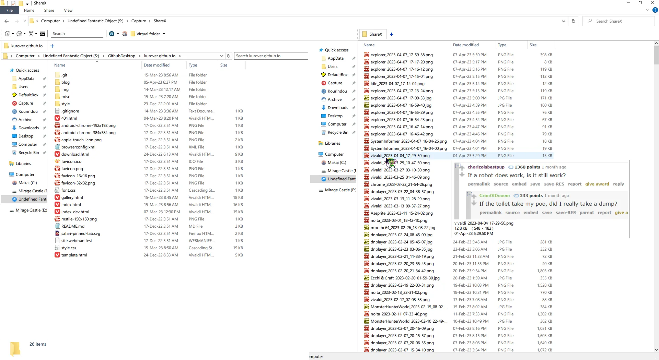659x360 pixels.
Task: Add a new tab next to kurover.github.io
Action: 52,46
